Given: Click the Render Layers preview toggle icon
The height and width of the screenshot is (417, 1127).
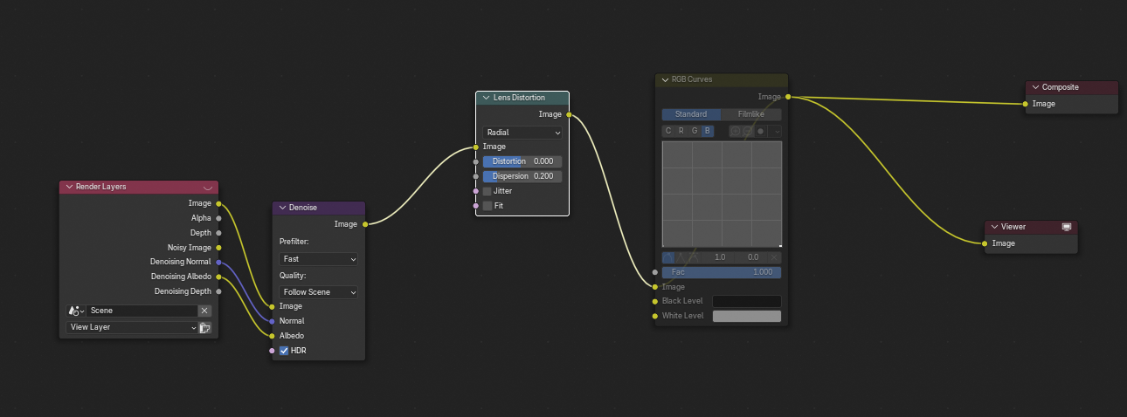Looking at the screenshot, I should click(x=208, y=188).
